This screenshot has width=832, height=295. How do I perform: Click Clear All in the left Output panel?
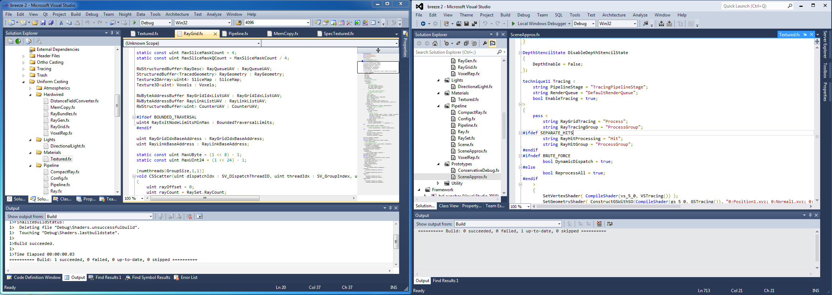coord(190,216)
